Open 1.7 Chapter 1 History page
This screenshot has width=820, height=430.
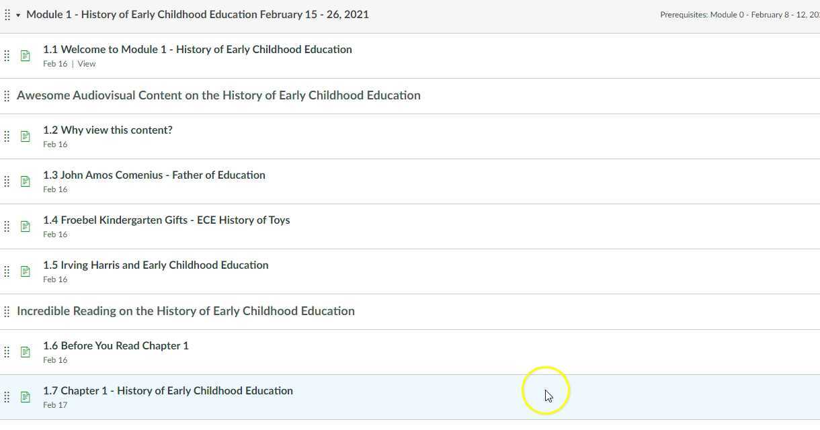(x=167, y=390)
